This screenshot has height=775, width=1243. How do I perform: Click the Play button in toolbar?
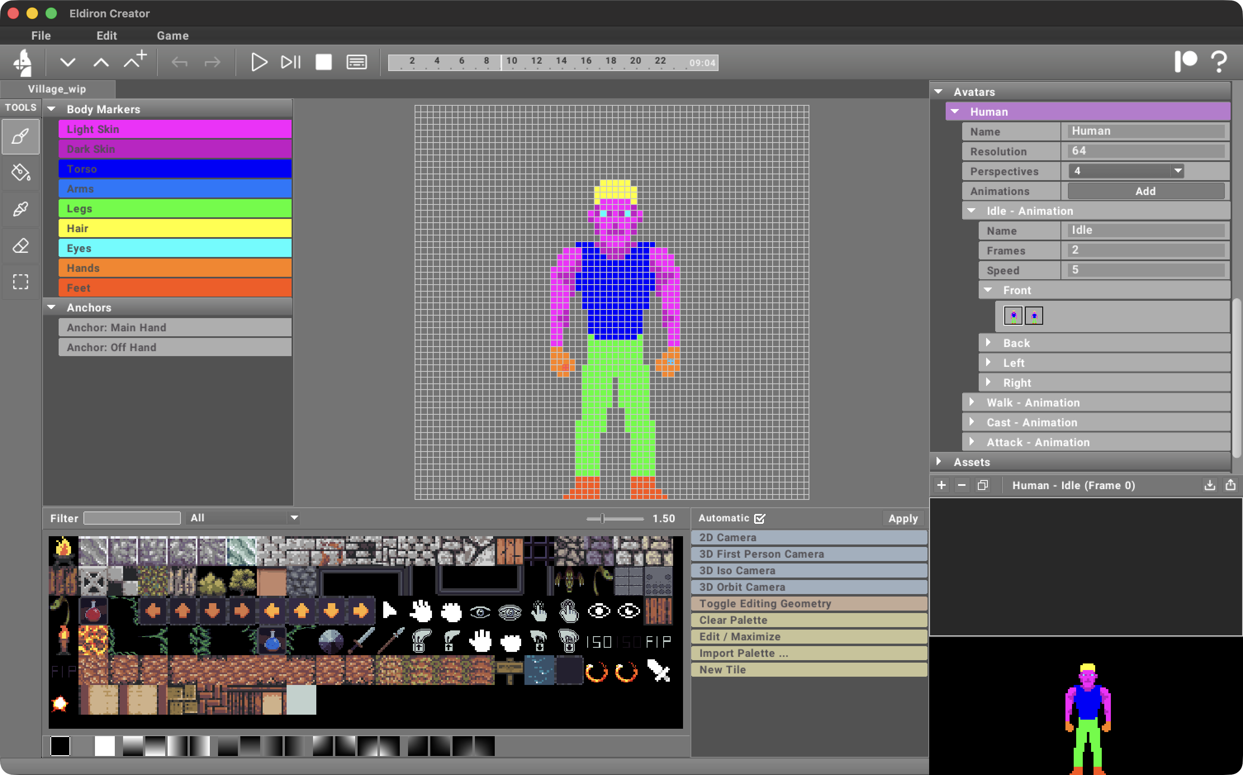pyautogui.click(x=259, y=62)
